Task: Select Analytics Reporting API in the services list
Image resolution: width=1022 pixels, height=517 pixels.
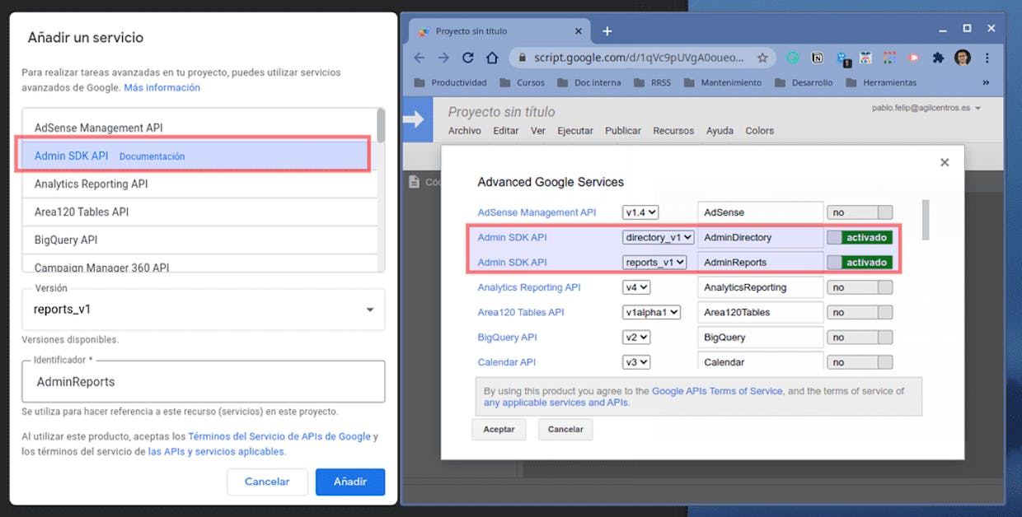Action: 199,184
